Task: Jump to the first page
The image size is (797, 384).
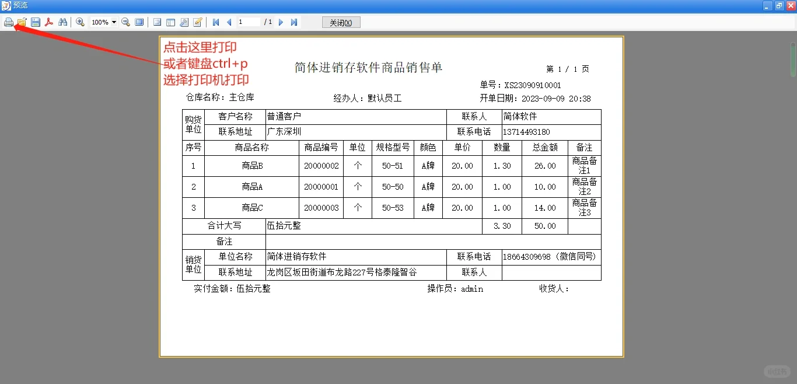Action: click(x=216, y=22)
